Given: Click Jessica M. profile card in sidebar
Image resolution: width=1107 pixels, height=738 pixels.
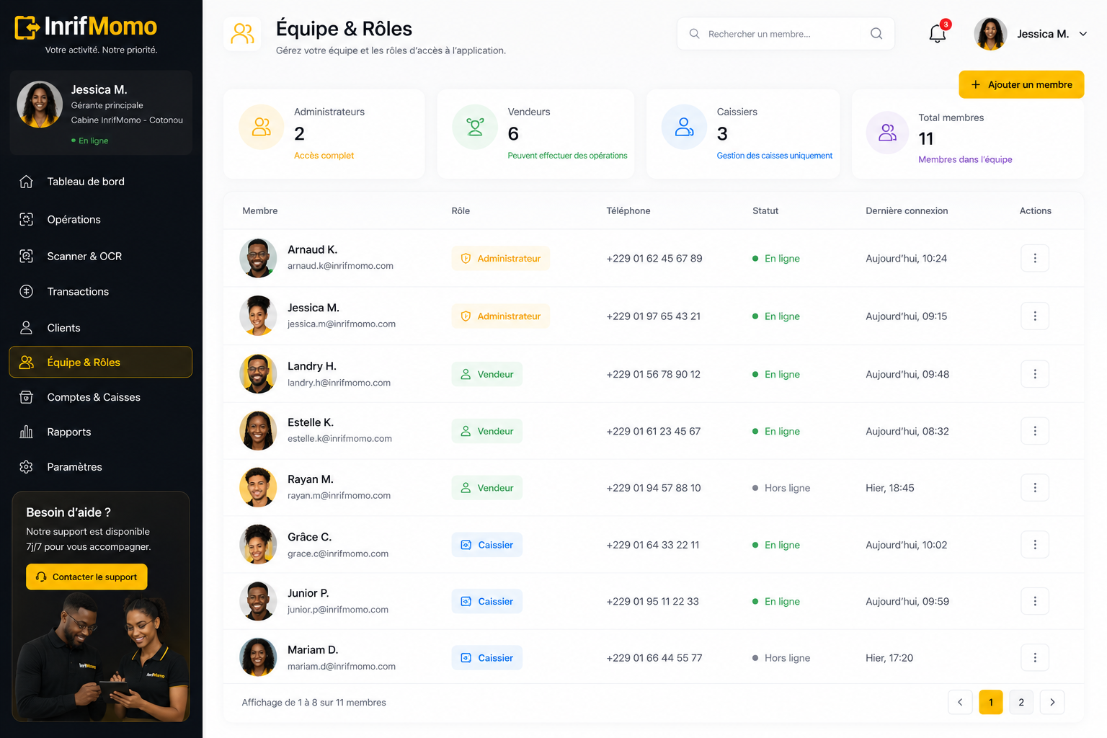Looking at the screenshot, I should (x=101, y=112).
